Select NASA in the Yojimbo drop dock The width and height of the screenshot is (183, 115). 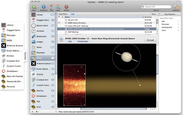pyautogui.click(x=12, y=41)
